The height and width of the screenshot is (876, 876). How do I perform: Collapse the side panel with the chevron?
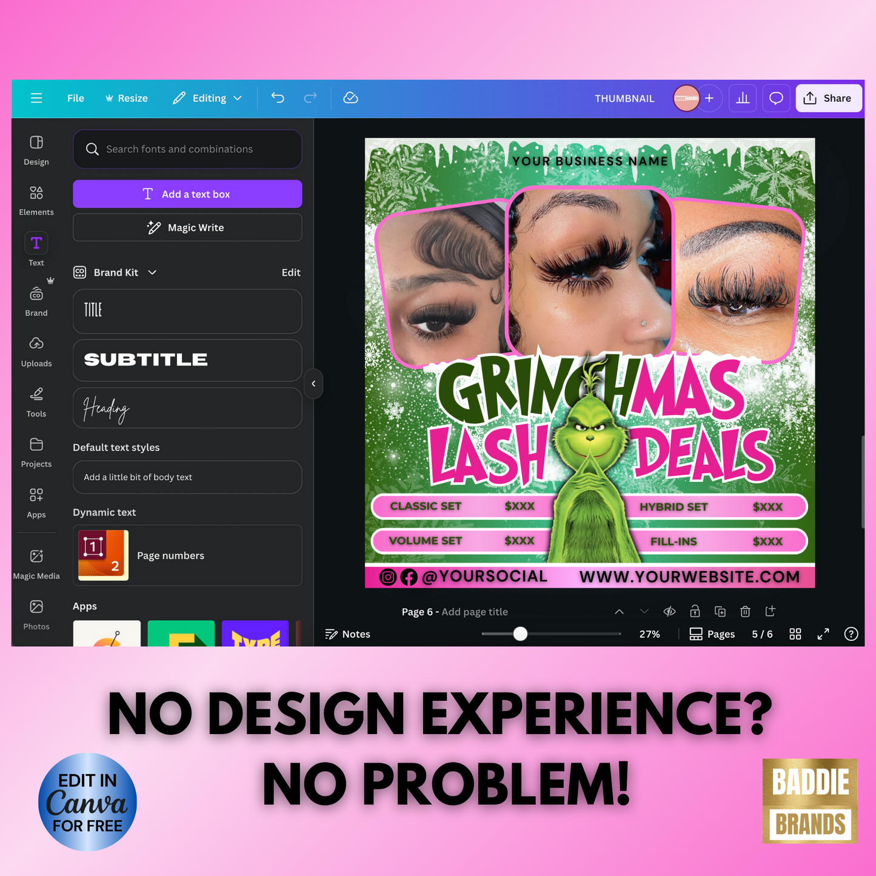point(313,383)
